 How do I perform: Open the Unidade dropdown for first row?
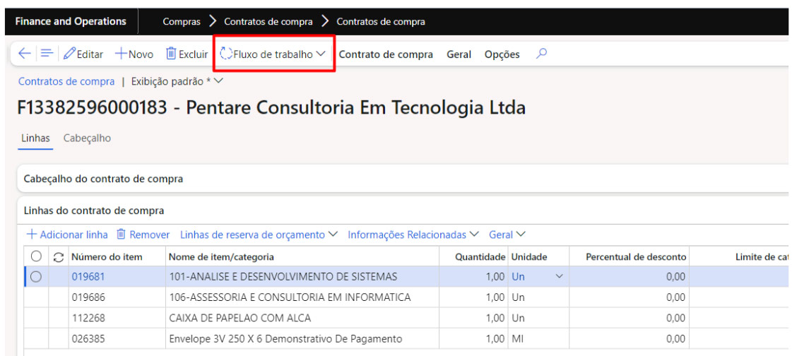click(560, 277)
